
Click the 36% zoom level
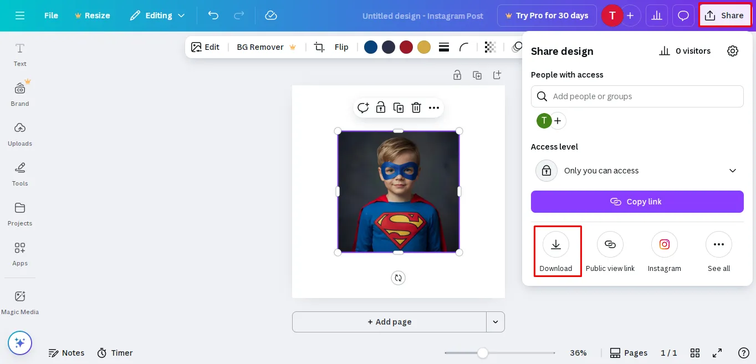point(578,353)
